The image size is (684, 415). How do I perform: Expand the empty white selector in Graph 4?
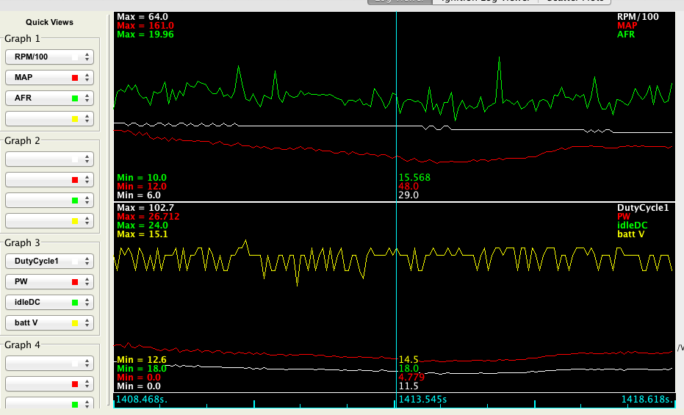coord(48,363)
